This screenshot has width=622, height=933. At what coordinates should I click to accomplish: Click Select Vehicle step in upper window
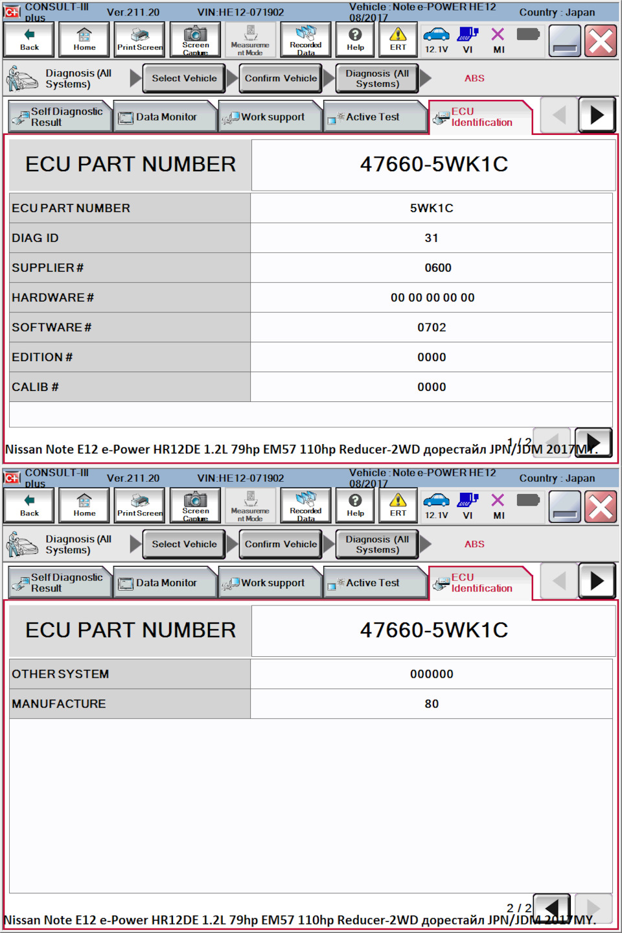pyautogui.click(x=185, y=78)
